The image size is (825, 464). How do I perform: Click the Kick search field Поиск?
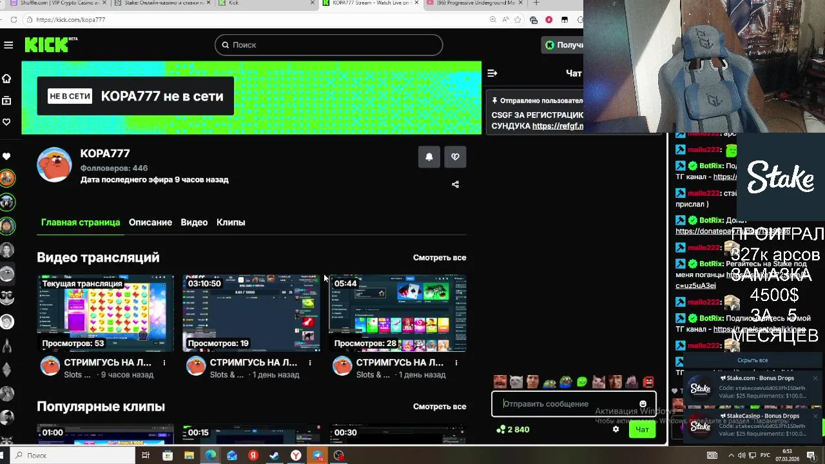(329, 44)
